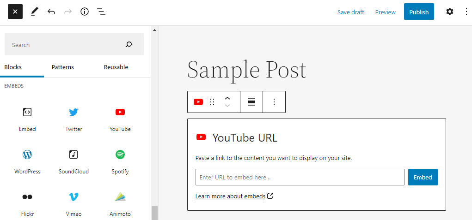Viewport: 472px width, 220px height.
Task: Open the editor Options menu
Action: pyautogui.click(x=466, y=12)
